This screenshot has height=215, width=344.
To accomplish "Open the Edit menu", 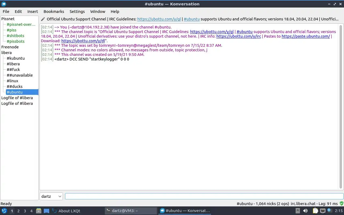I will [x=18, y=12].
